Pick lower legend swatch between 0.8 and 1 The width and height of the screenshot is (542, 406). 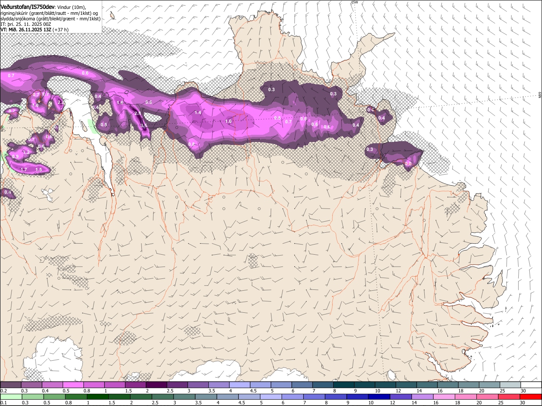(x=76, y=397)
